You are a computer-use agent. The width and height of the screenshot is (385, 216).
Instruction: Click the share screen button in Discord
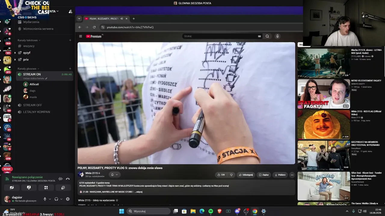point(29,187)
